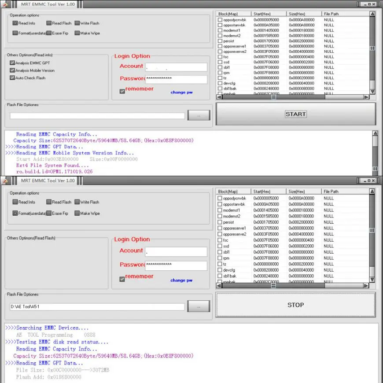Click the File Size: 0x00C0000000 log line

(x=63, y=370)
